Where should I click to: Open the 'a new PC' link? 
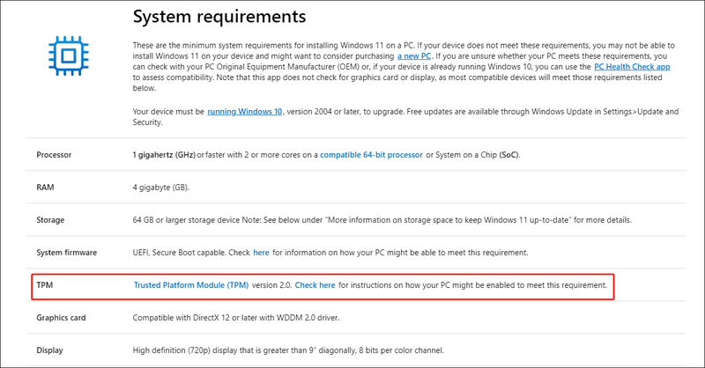[x=413, y=56]
